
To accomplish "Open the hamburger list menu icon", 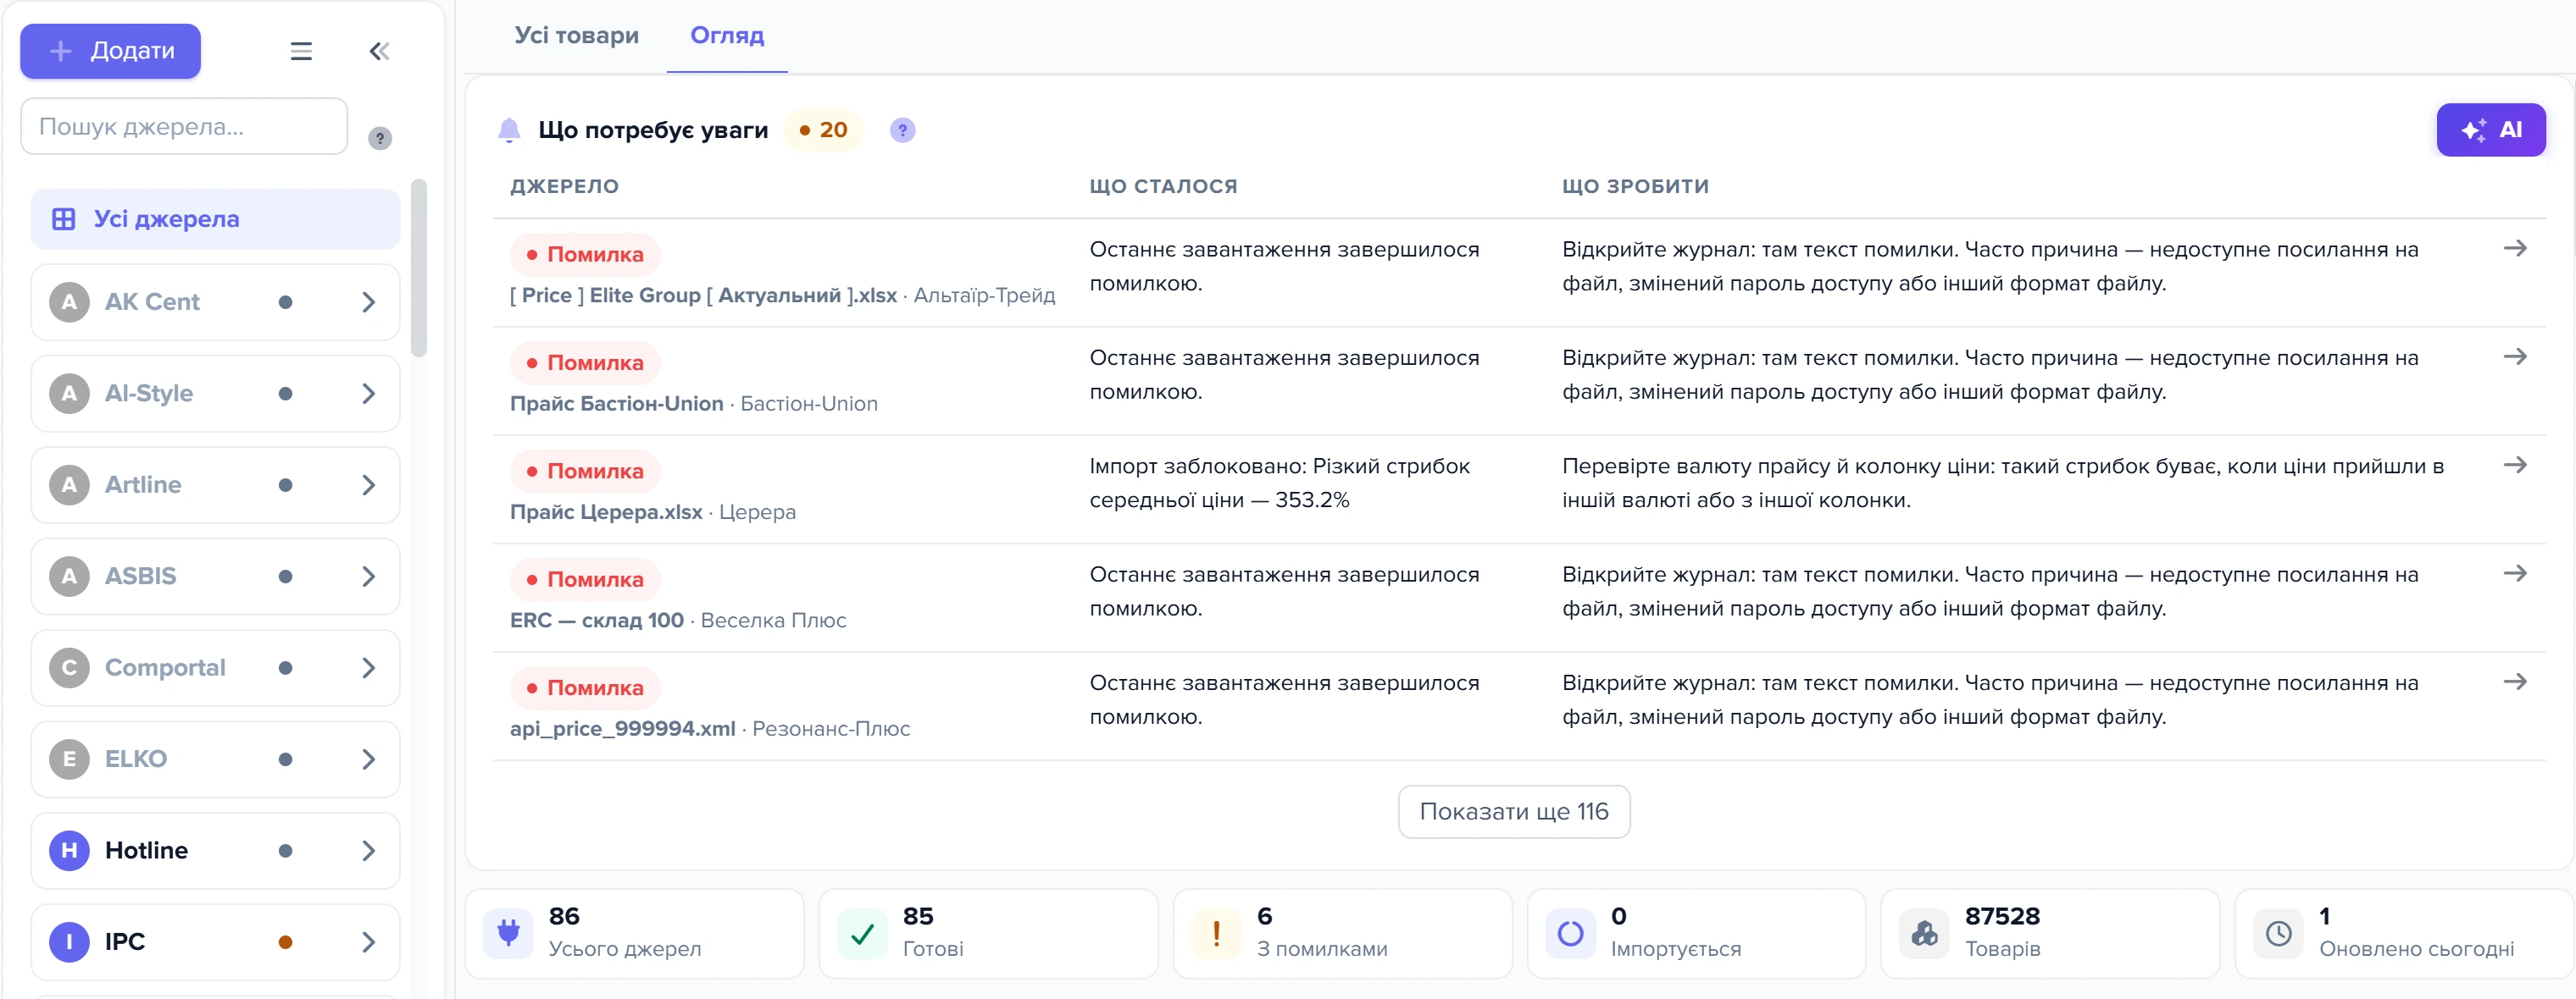I will pos(301,51).
